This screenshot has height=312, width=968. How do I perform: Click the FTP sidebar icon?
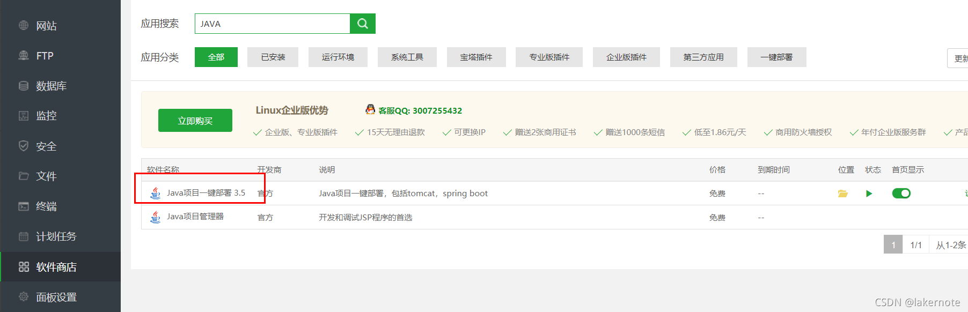coord(24,55)
